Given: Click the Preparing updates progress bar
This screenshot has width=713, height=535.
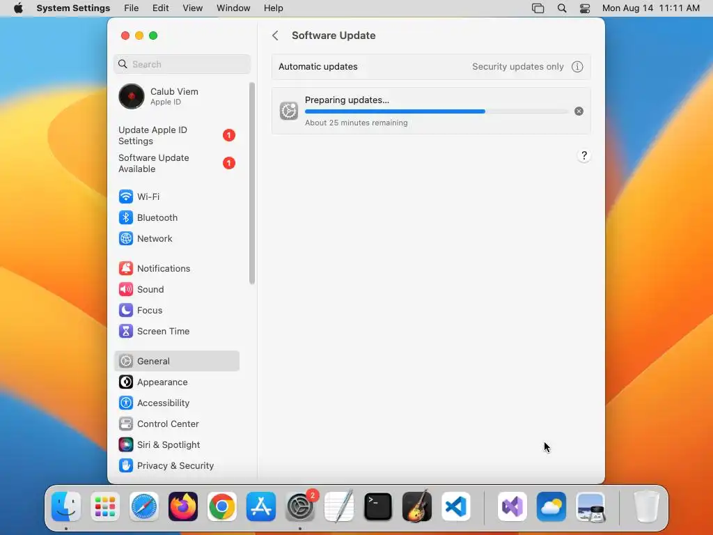Looking at the screenshot, I should [436, 111].
